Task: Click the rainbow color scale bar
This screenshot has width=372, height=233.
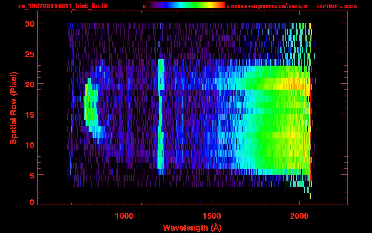Action: (x=186, y=5)
